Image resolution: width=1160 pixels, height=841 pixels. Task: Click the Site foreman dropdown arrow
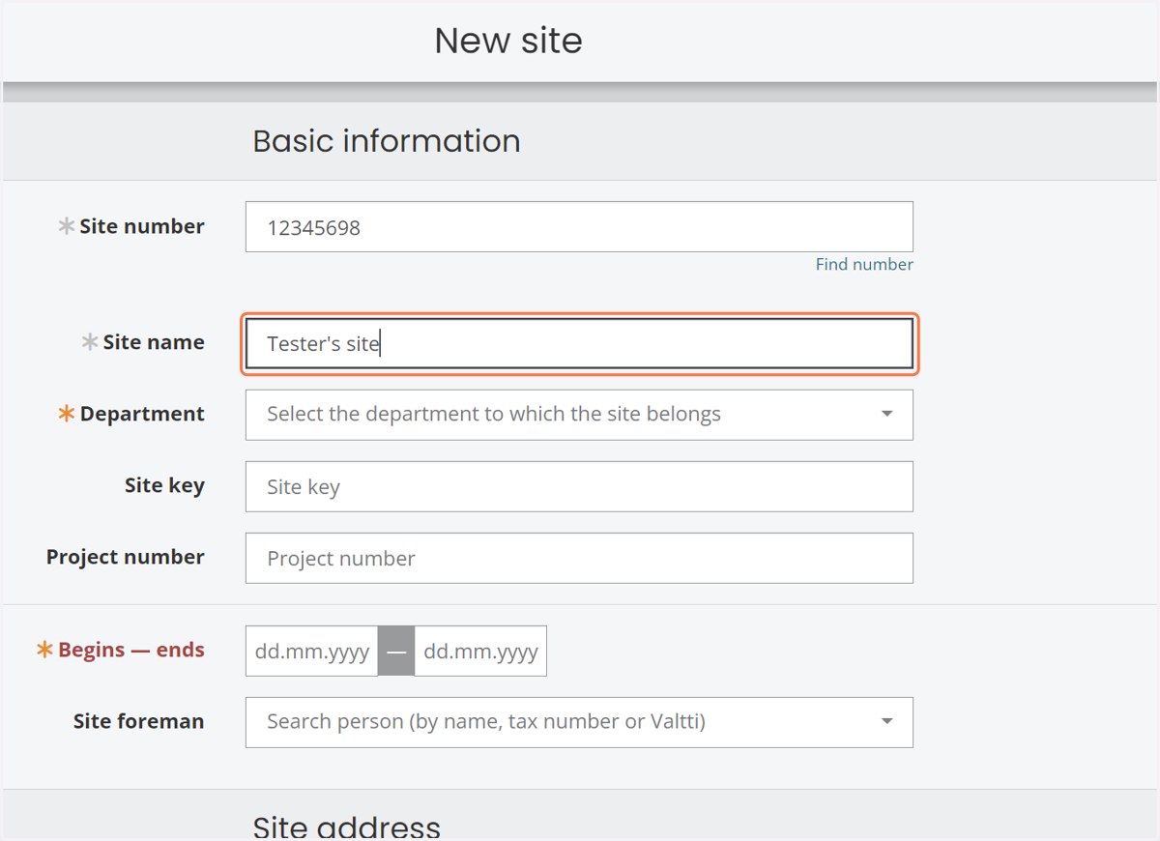click(886, 722)
